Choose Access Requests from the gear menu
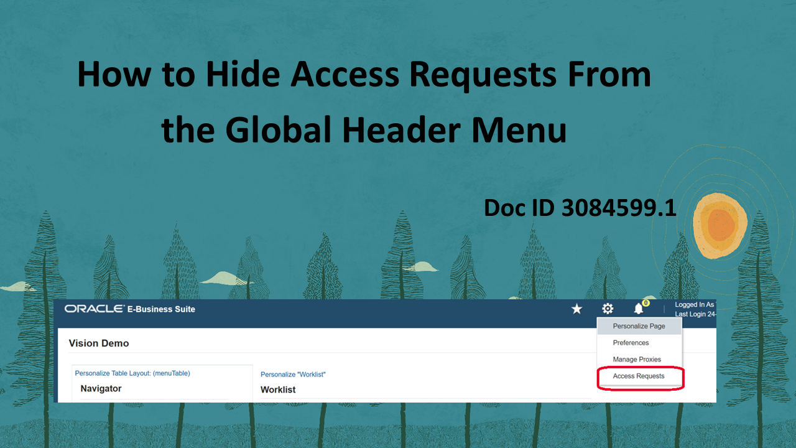This screenshot has width=796, height=448. tap(639, 376)
